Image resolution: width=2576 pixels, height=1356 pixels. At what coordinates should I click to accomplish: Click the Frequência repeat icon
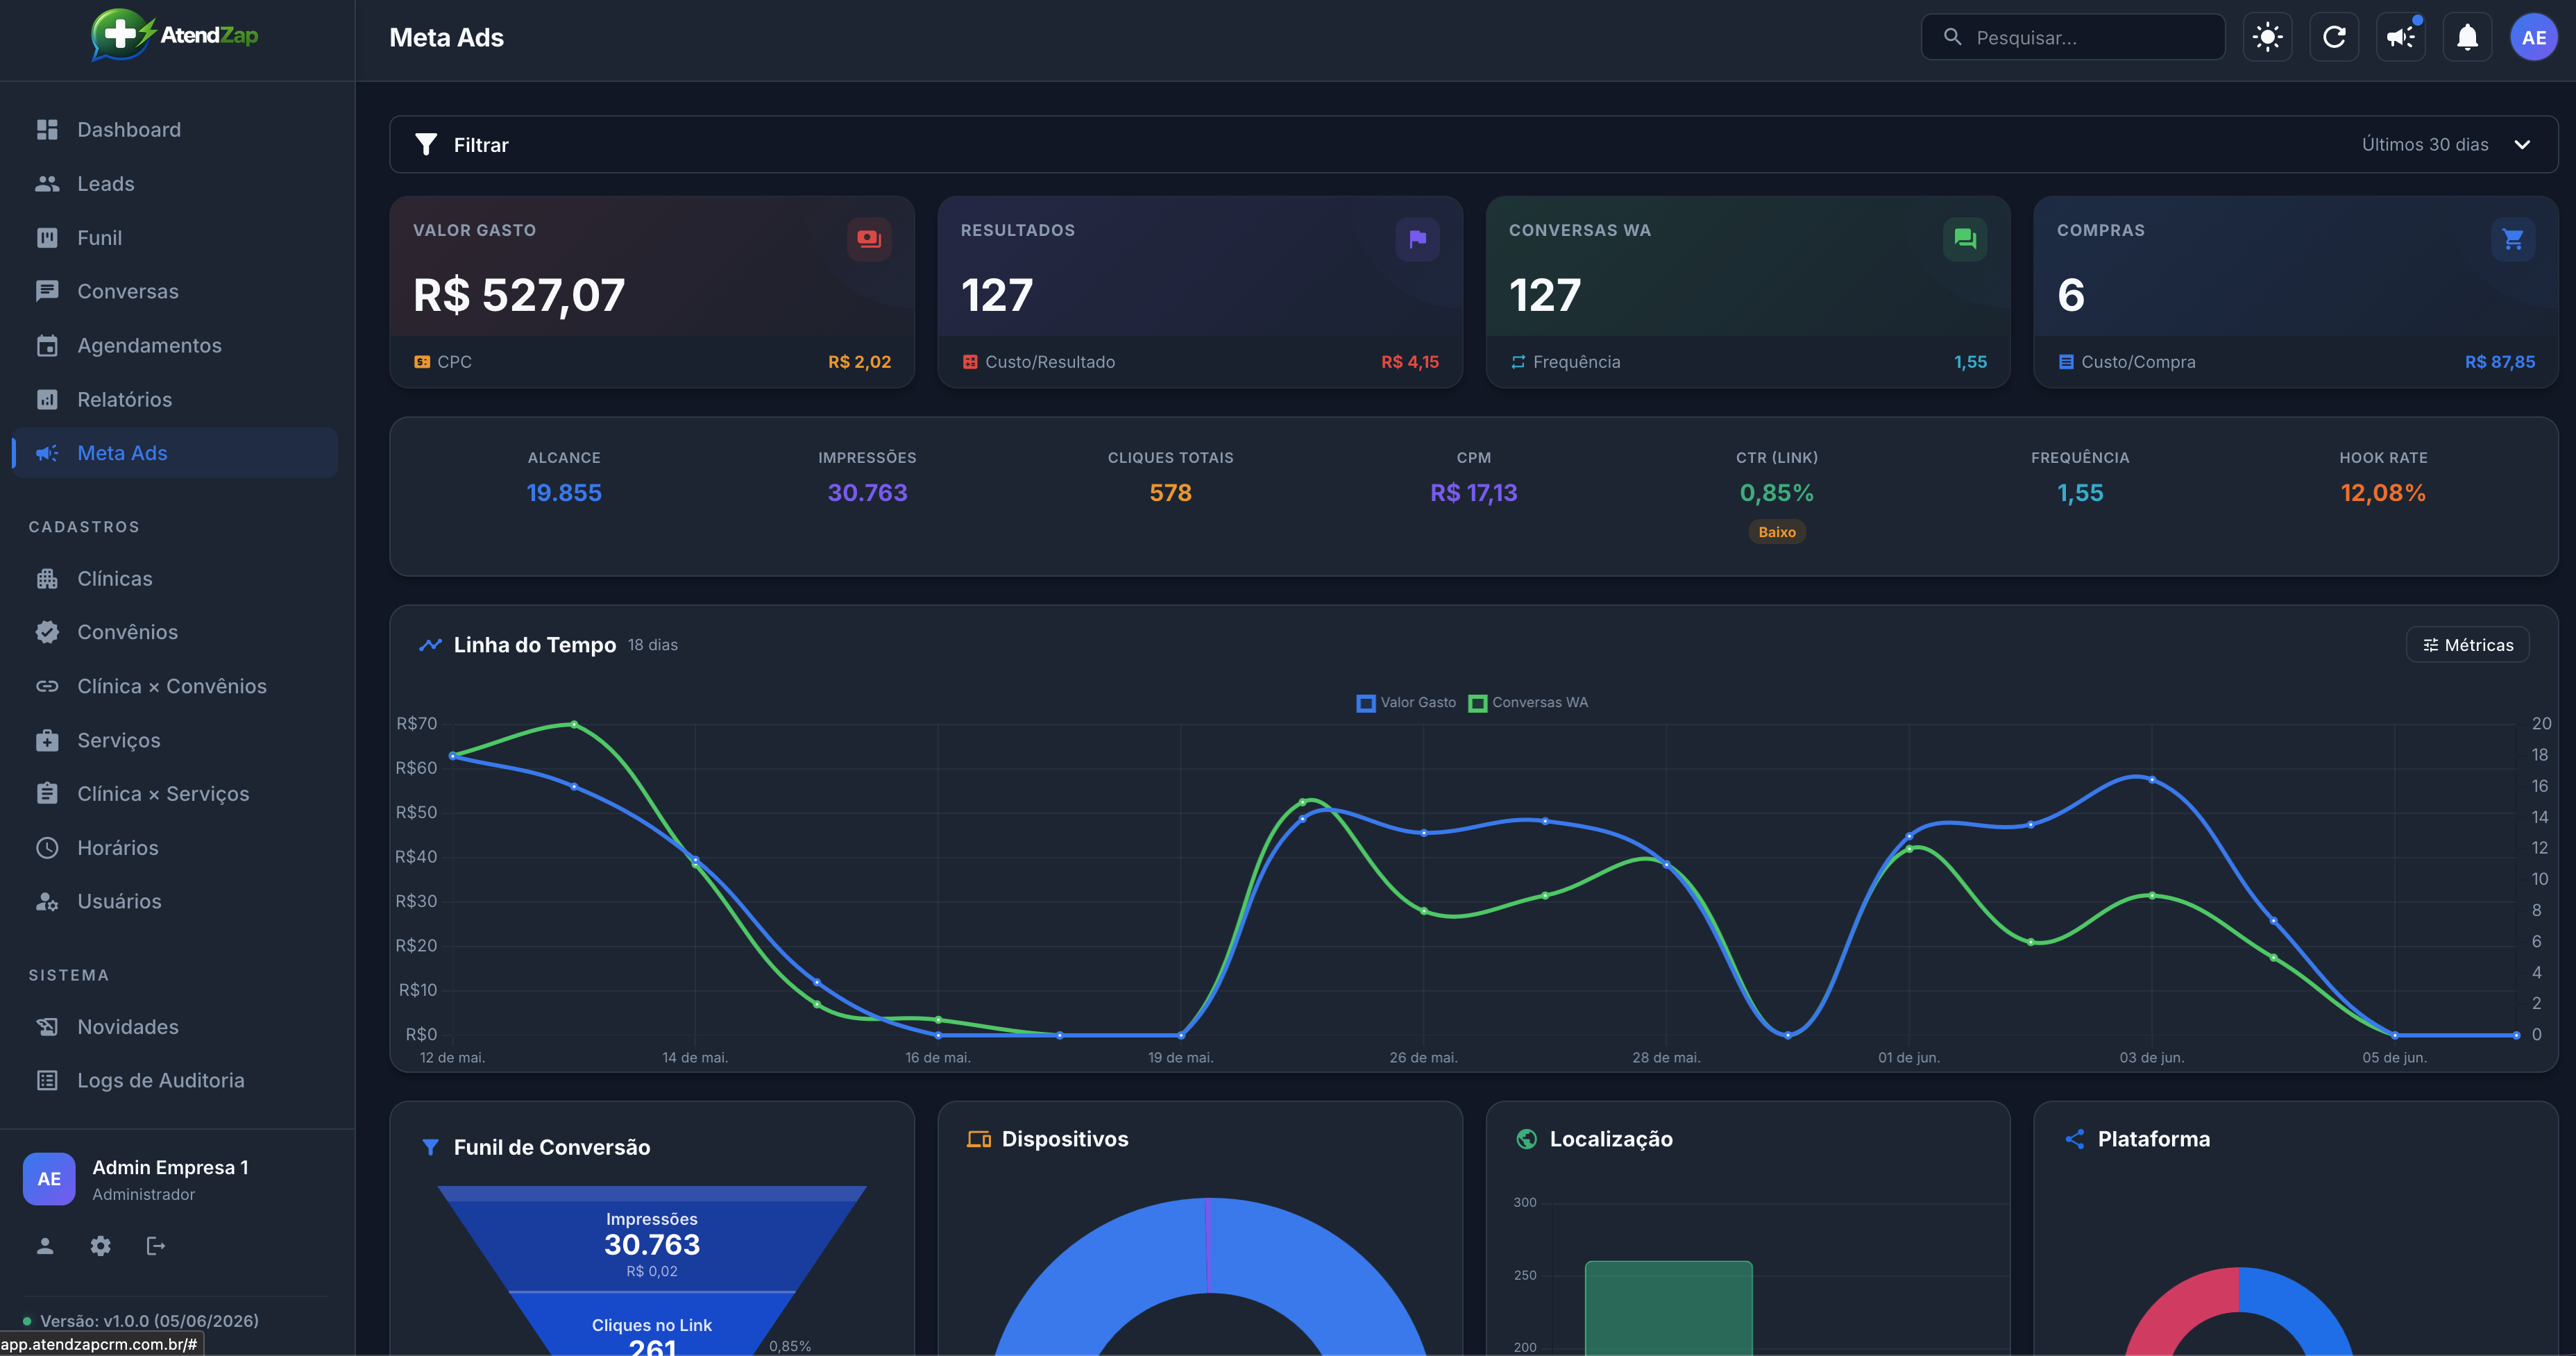pos(1518,362)
